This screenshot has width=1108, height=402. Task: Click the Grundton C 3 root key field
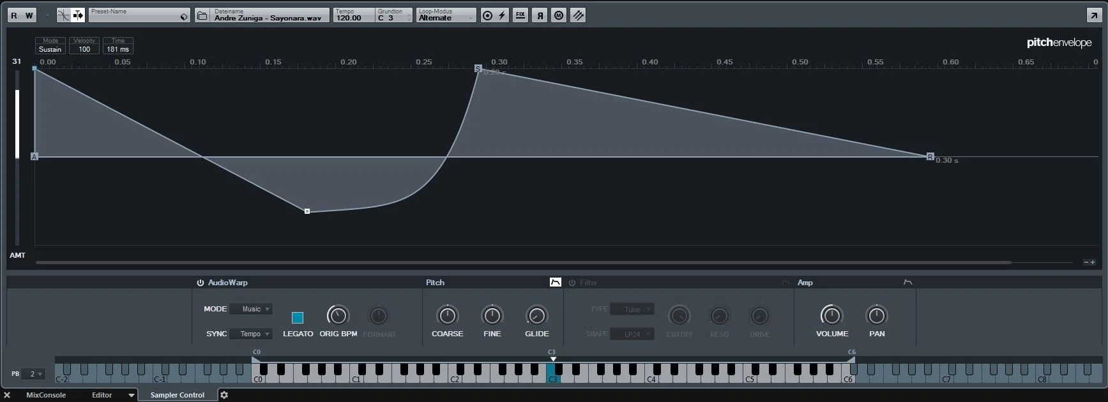coord(393,15)
